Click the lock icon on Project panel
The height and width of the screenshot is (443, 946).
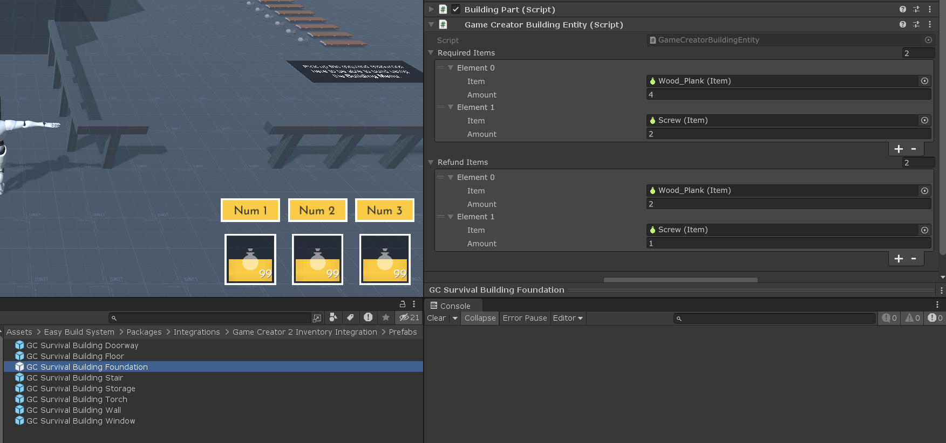pyautogui.click(x=402, y=304)
